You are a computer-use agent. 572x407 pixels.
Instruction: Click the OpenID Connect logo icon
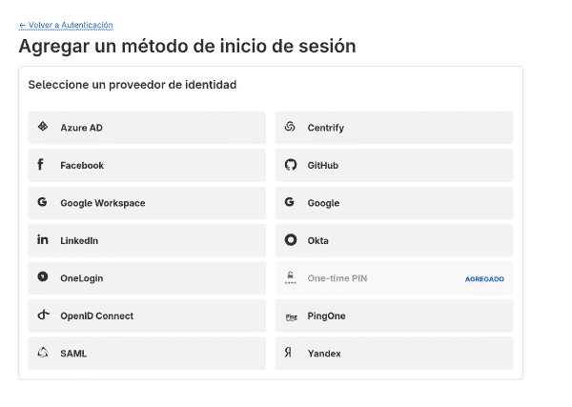click(43, 315)
